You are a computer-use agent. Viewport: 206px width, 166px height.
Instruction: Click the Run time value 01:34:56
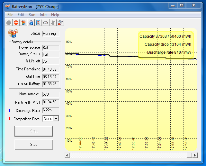click(51, 102)
